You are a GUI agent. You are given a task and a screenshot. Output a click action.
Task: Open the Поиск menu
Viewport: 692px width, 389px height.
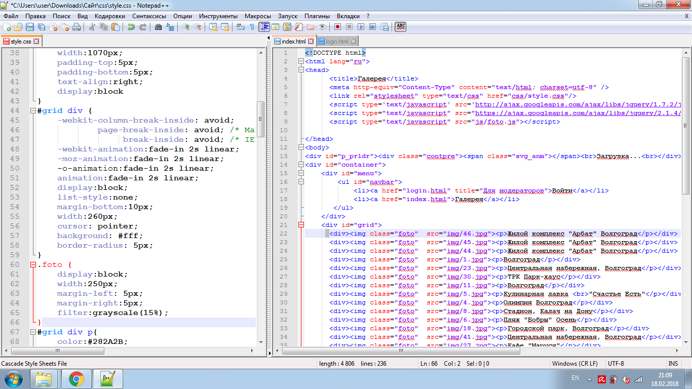[61, 16]
